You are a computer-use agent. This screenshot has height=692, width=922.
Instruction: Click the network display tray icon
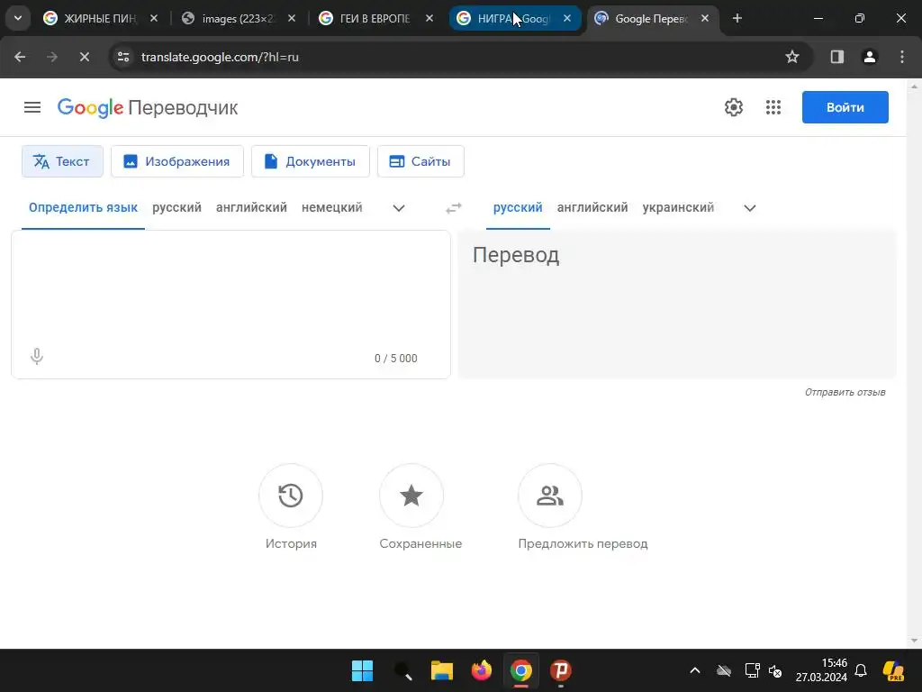(x=752, y=670)
